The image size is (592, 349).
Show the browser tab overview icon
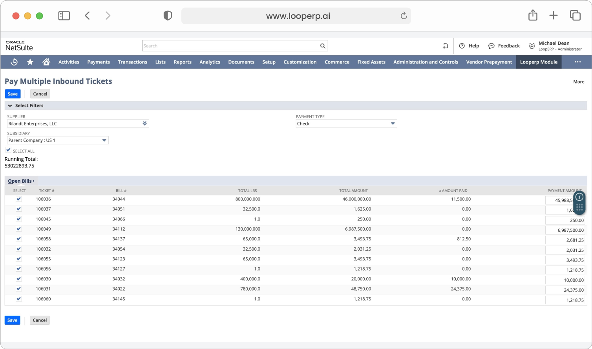(x=575, y=16)
